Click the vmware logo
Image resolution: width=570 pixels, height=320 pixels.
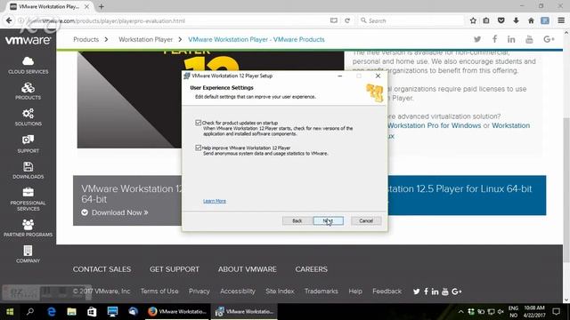28,39
